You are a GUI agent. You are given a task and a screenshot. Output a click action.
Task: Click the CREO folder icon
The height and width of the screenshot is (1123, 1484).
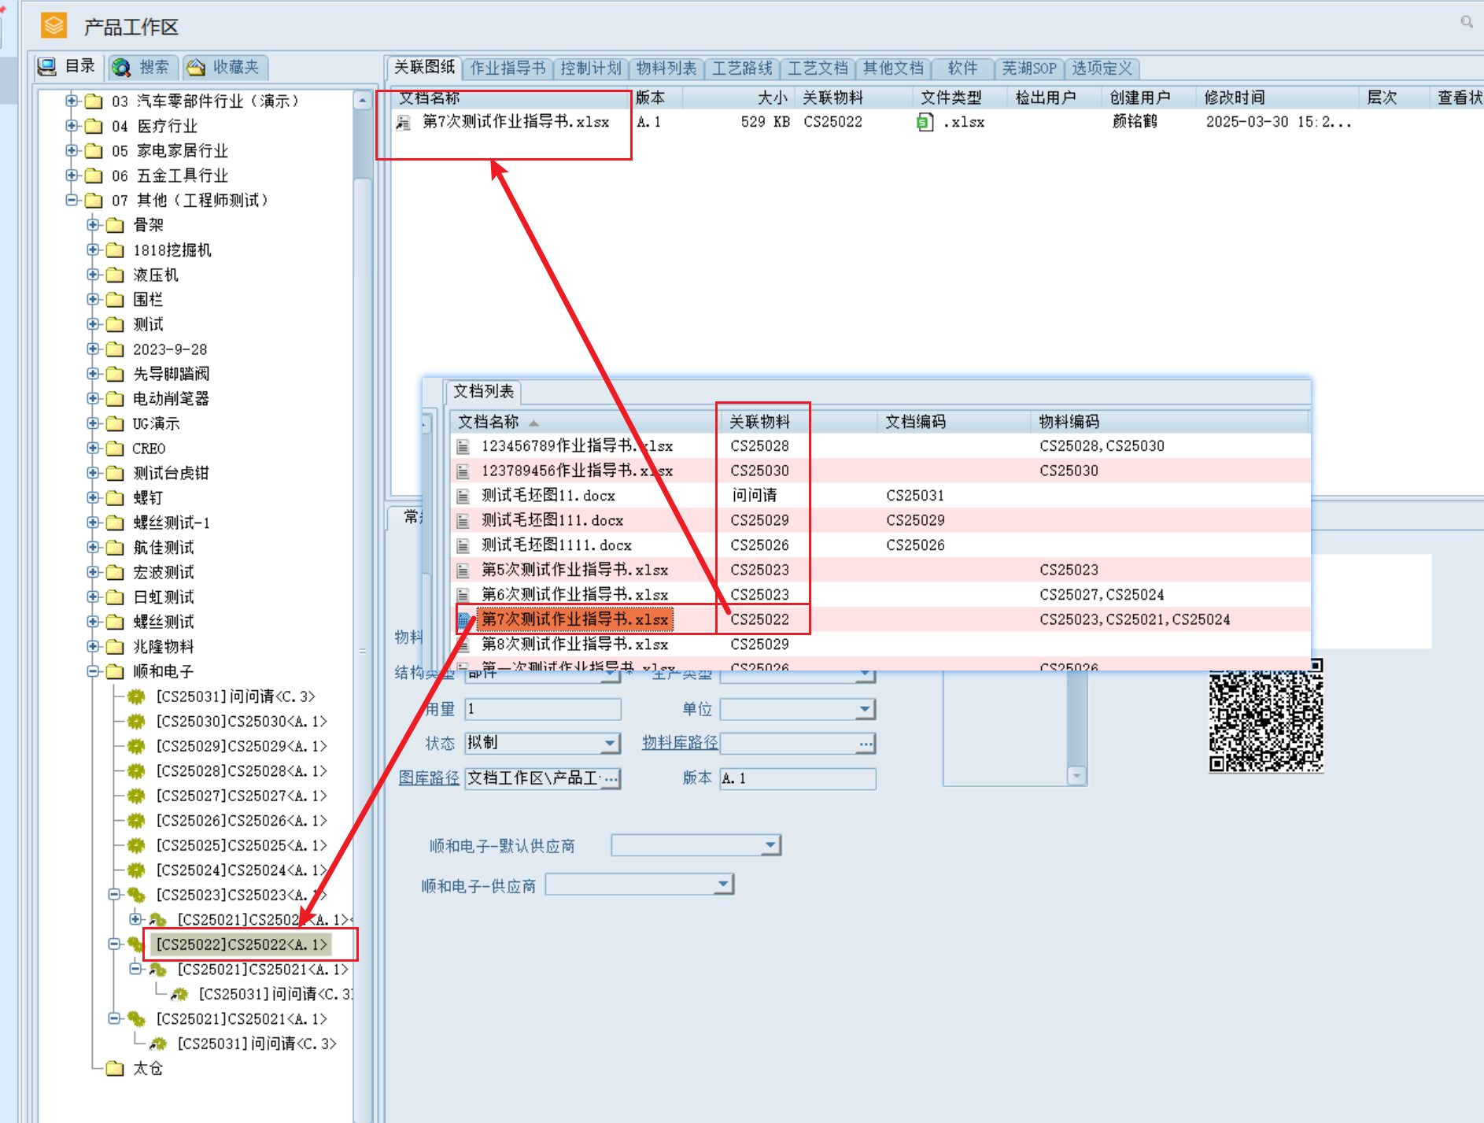click(x=115, y=449)
